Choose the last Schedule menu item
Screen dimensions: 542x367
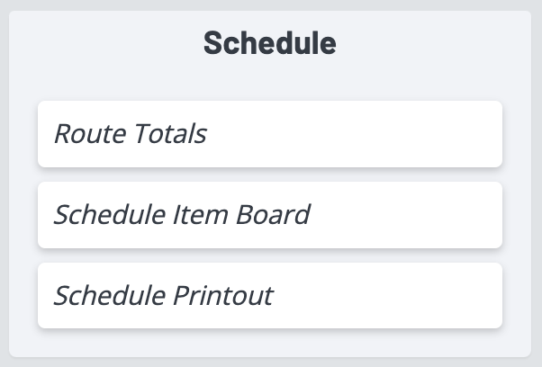click(x=269, y=296)
